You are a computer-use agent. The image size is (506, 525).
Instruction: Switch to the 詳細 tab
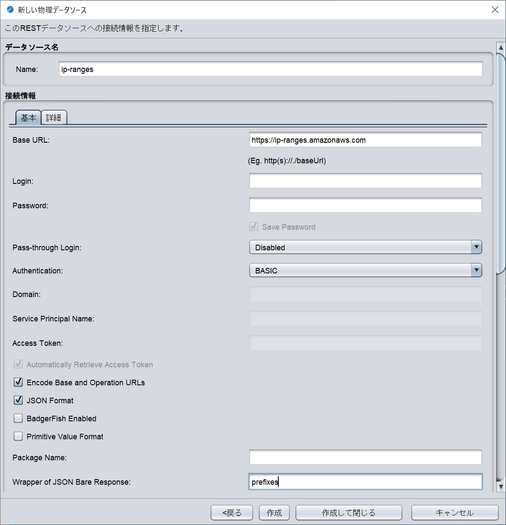[x=54, y=117]
